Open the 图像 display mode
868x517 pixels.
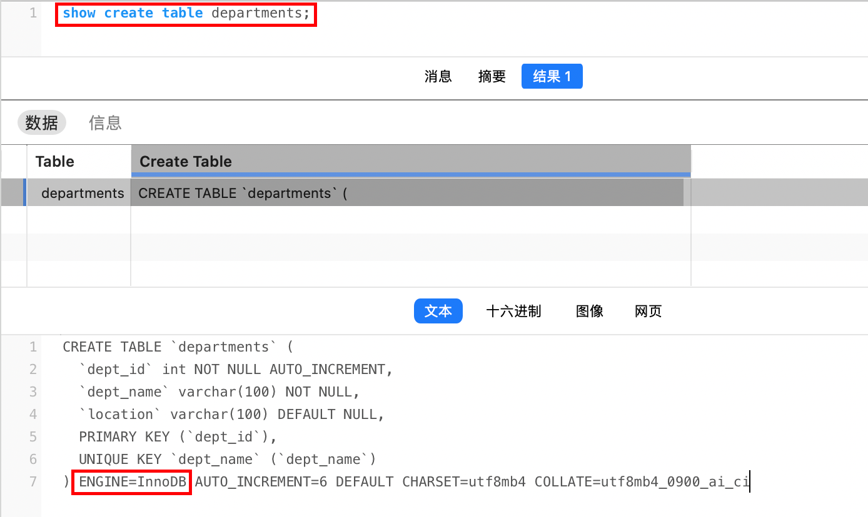coord(590,311)
